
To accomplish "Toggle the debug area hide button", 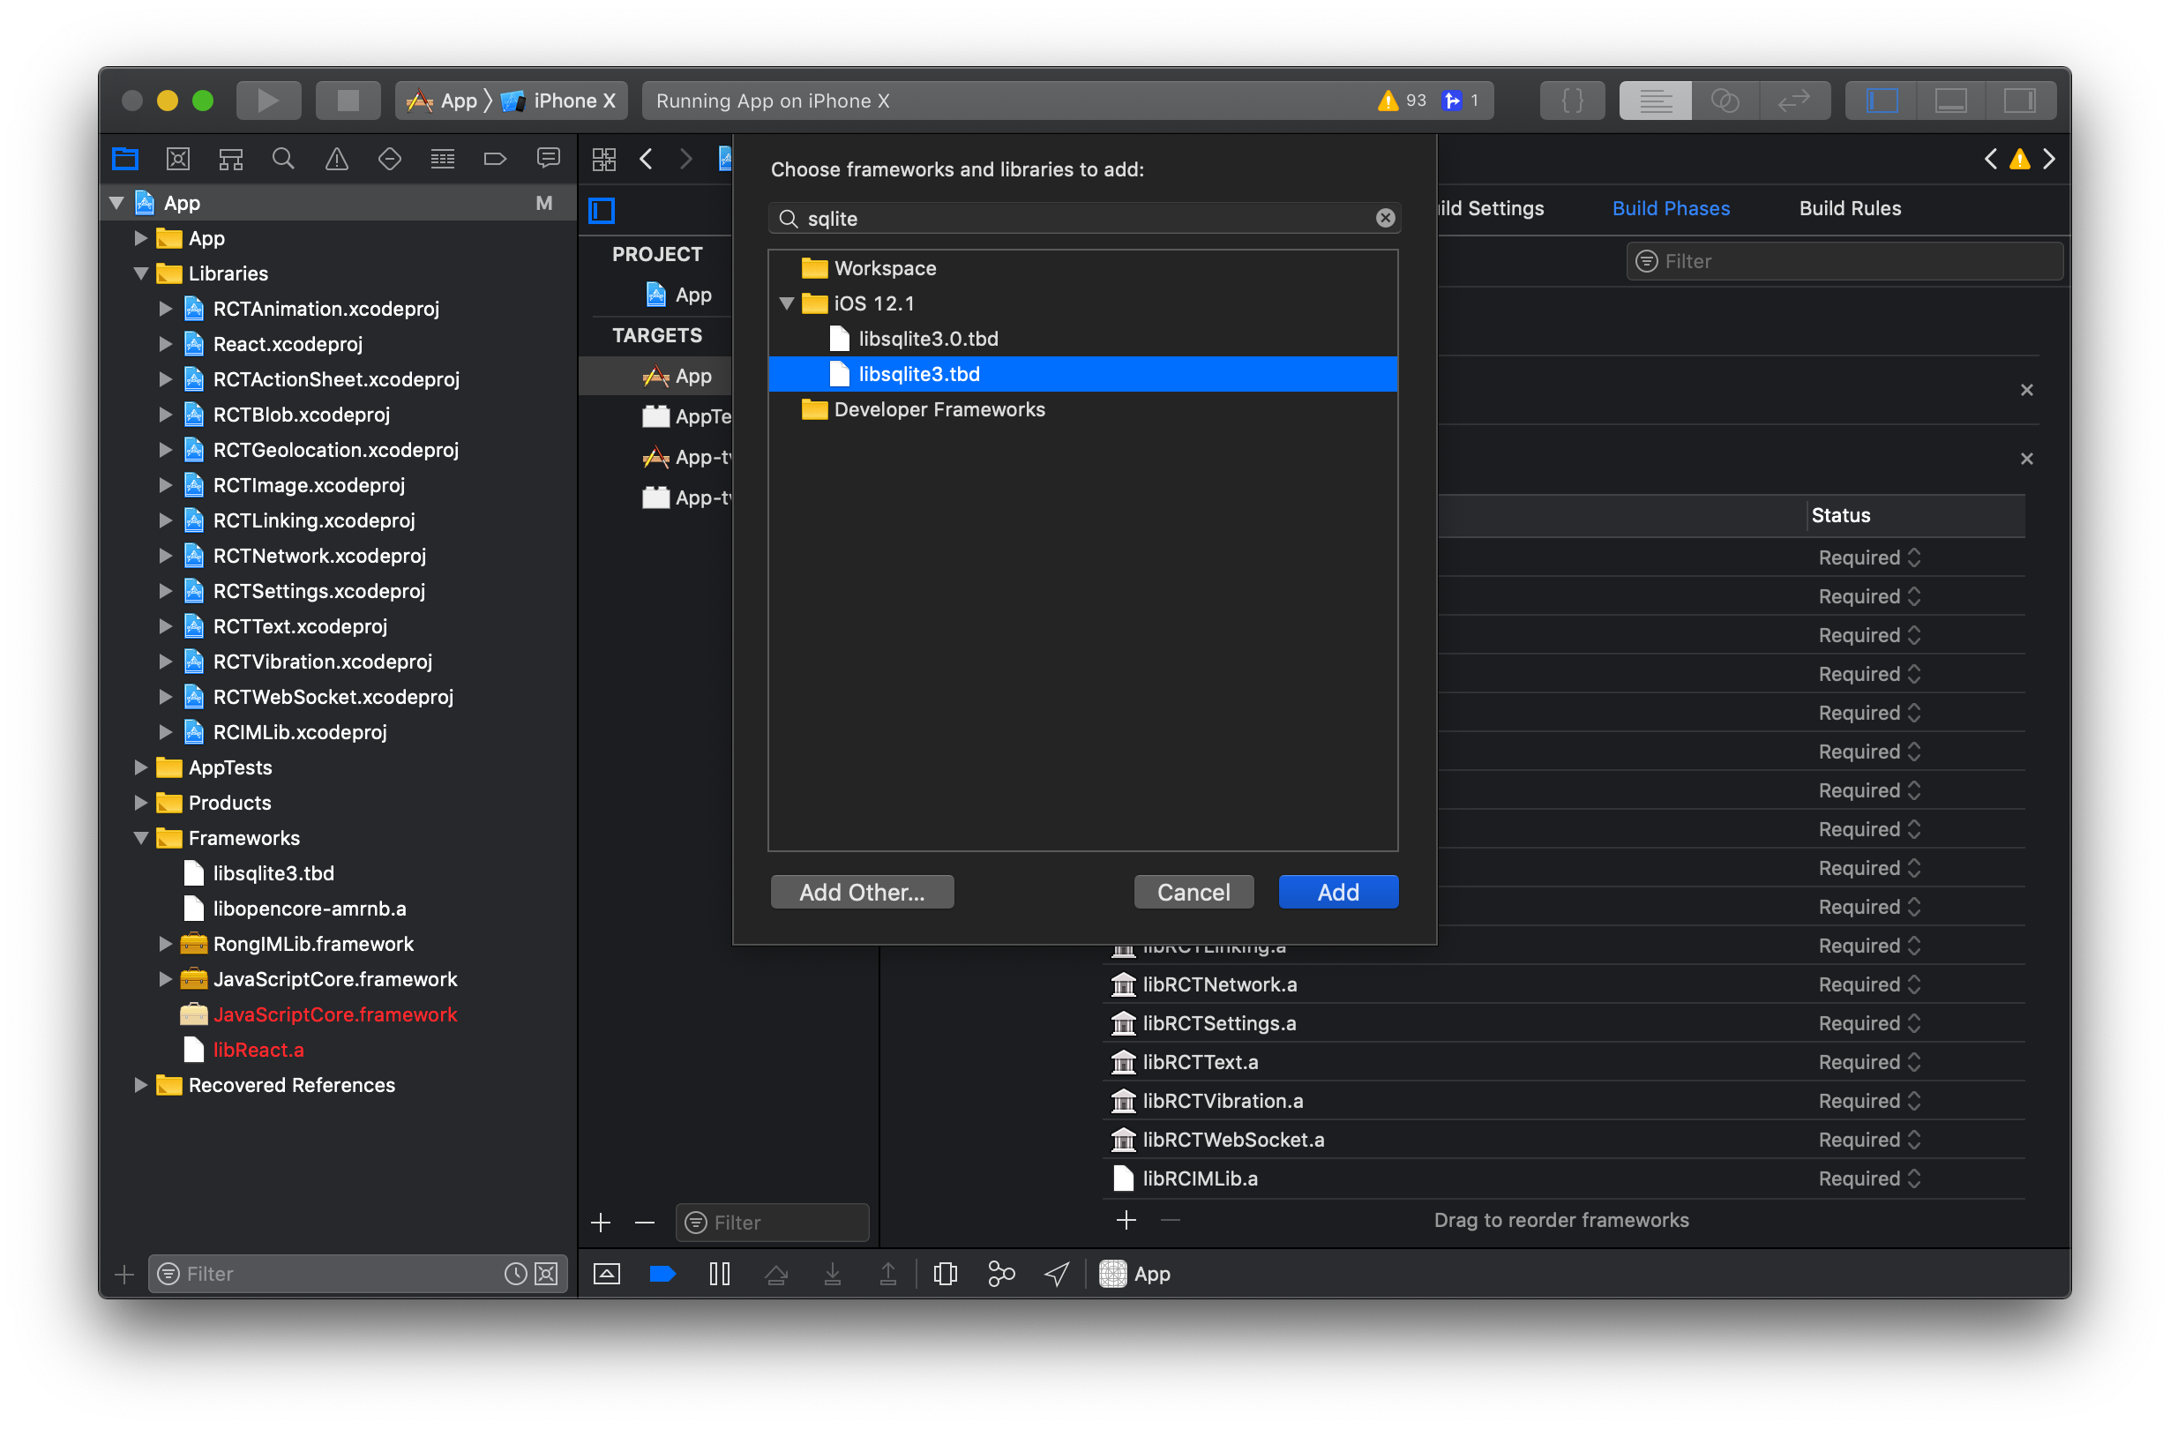I will [606, 1274].
